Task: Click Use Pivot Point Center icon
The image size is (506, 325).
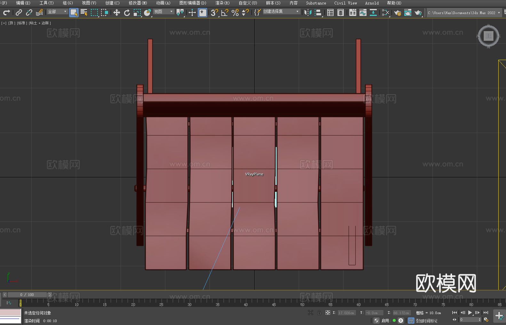Action: coord(180,12)
